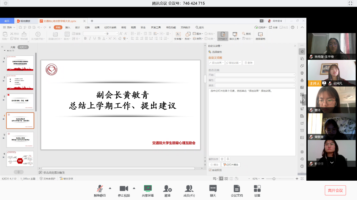Uncheck the Auto Preview (自动预览) checkbox
The image size is (357, 200).
[x=210, y=170]
